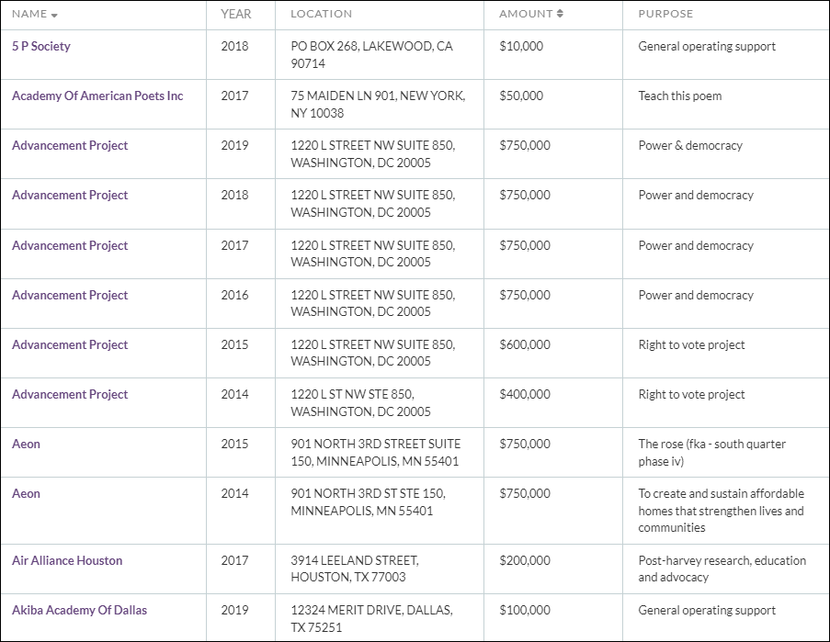Select the 2014 Aeon grant link

tap(26, 493)
